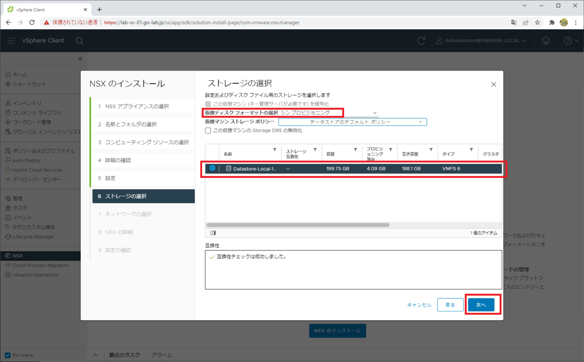Screen dimensions: 584x362
Task: Filter the タイプ column
Action: tap(471, 150)
